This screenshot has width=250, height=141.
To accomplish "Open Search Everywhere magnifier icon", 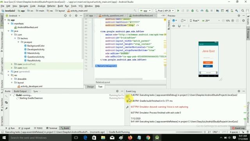I will click(243, 11).
